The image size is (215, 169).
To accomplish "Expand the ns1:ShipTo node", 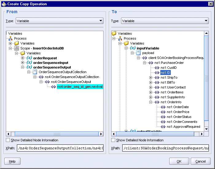I will click(x=151, y=78).
